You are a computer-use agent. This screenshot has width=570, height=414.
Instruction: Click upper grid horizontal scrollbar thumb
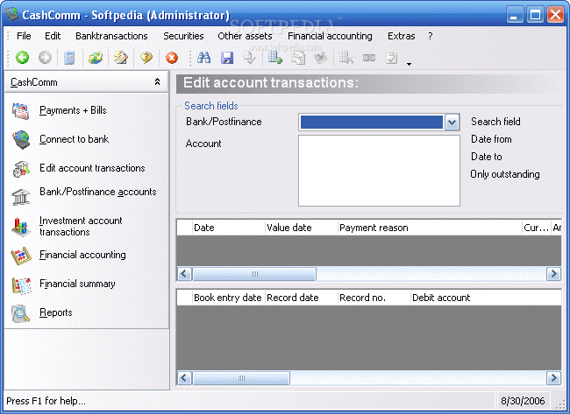[x=254, y=274]
